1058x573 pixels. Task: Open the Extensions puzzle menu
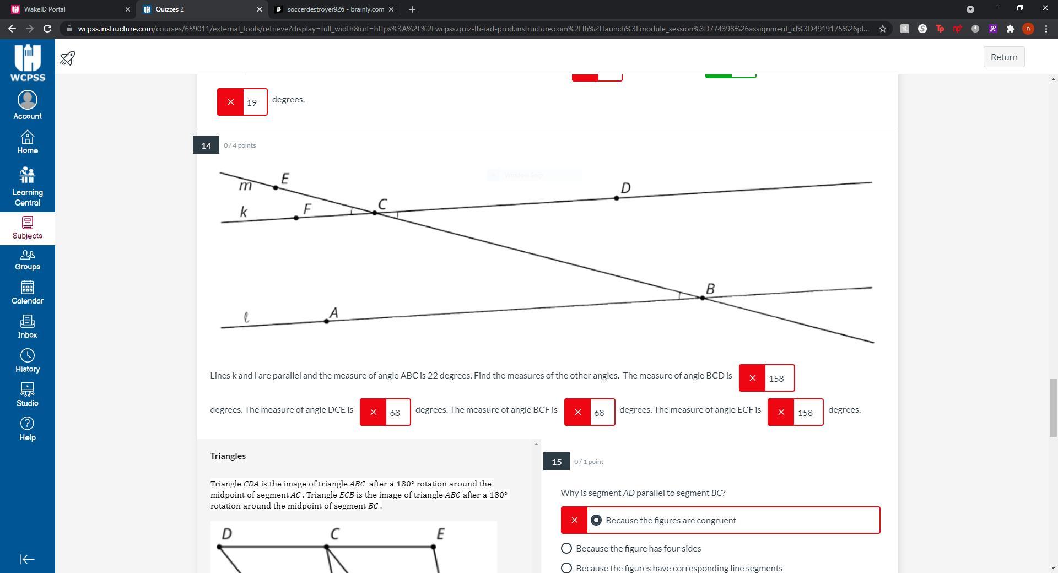(1010, 29)
